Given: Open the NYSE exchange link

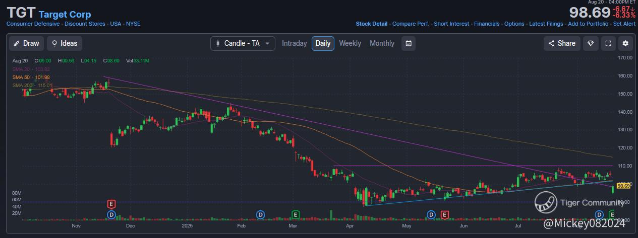Looking at the screenshot, I should pos(133,24).
